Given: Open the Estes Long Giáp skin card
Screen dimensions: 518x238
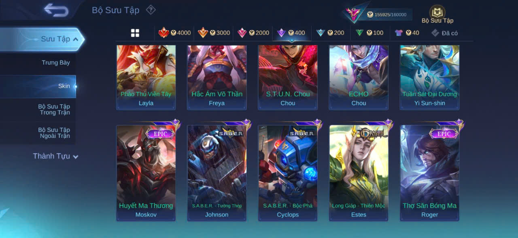Looking at the screenshot, I should click(x=359, y=173).
